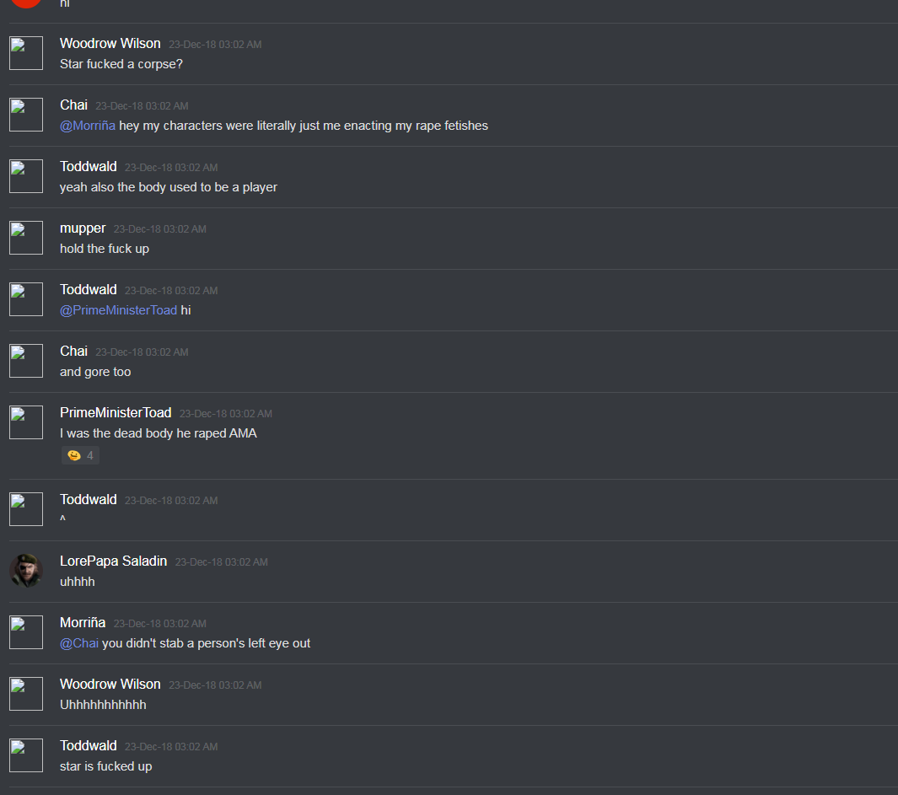Image resolution: width=898 pixels, height=795 pixels.
Task: Click the username mupper
Action: click(x=83, y=228)
